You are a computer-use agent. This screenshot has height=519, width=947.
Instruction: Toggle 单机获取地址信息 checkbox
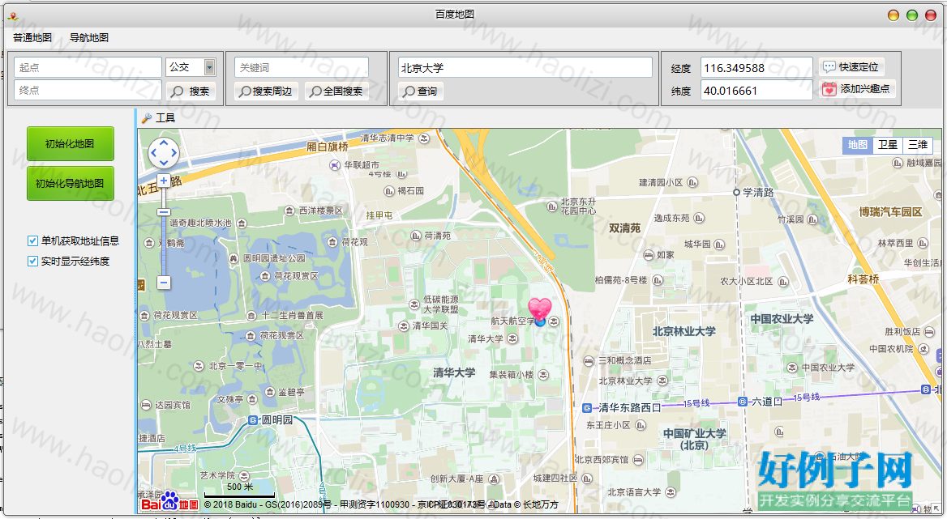click(x=32, y=241)
